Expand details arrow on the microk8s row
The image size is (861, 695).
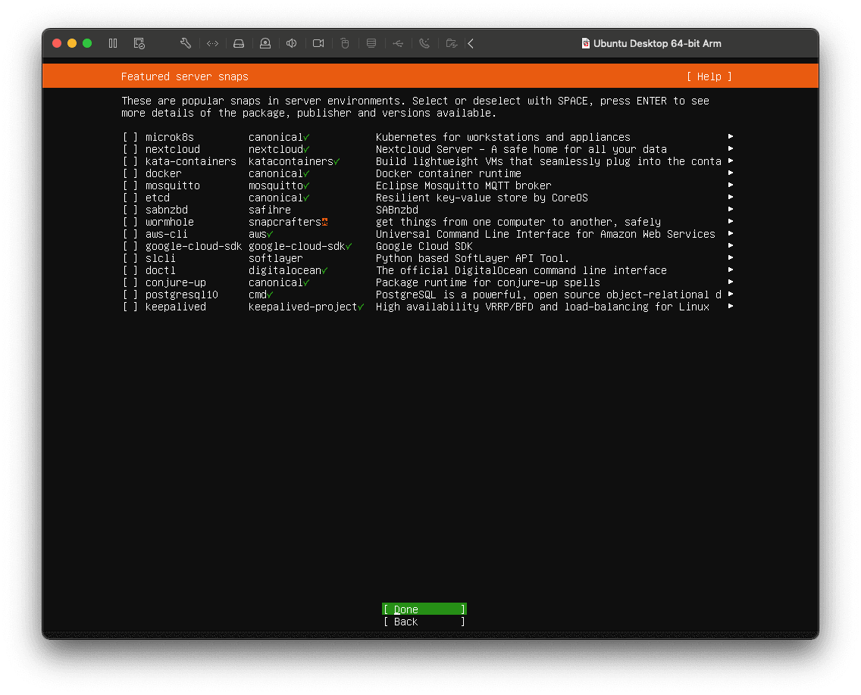click(x=731, y=136)
